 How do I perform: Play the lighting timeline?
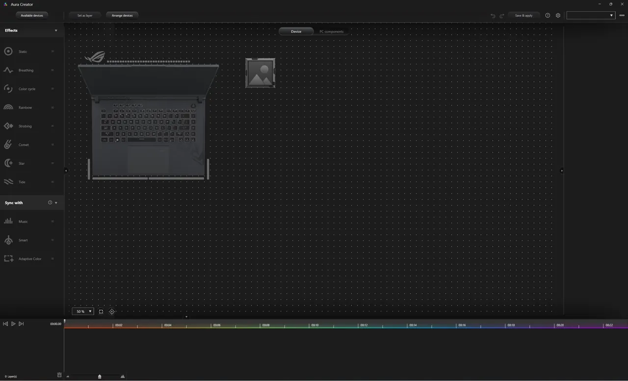(13, 324)
